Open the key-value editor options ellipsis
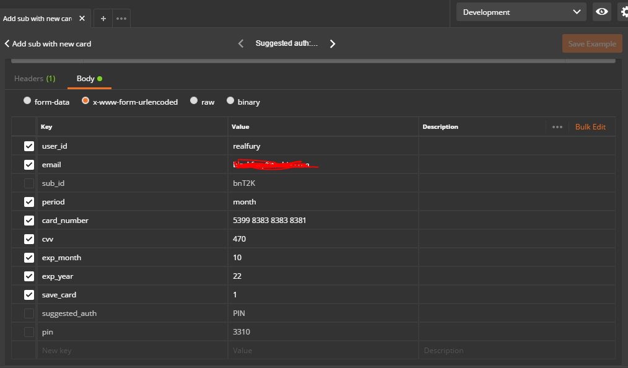 point(557,126)
